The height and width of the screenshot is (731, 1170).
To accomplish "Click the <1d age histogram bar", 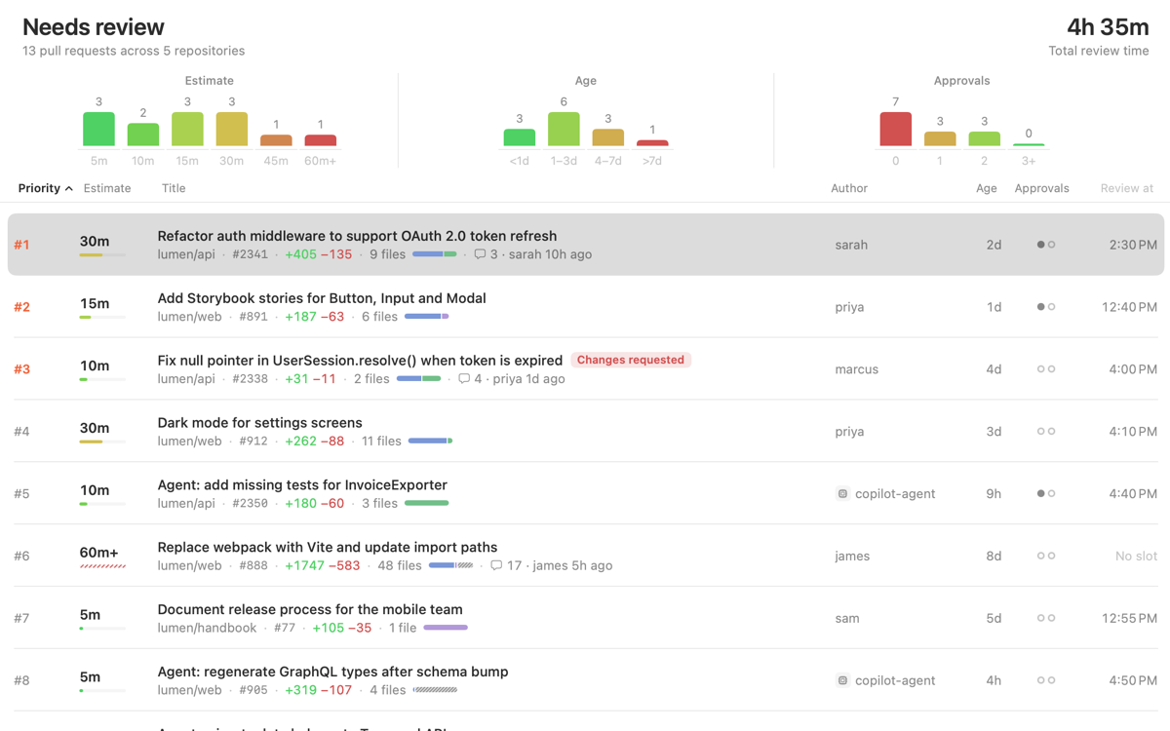I will 520,137.
